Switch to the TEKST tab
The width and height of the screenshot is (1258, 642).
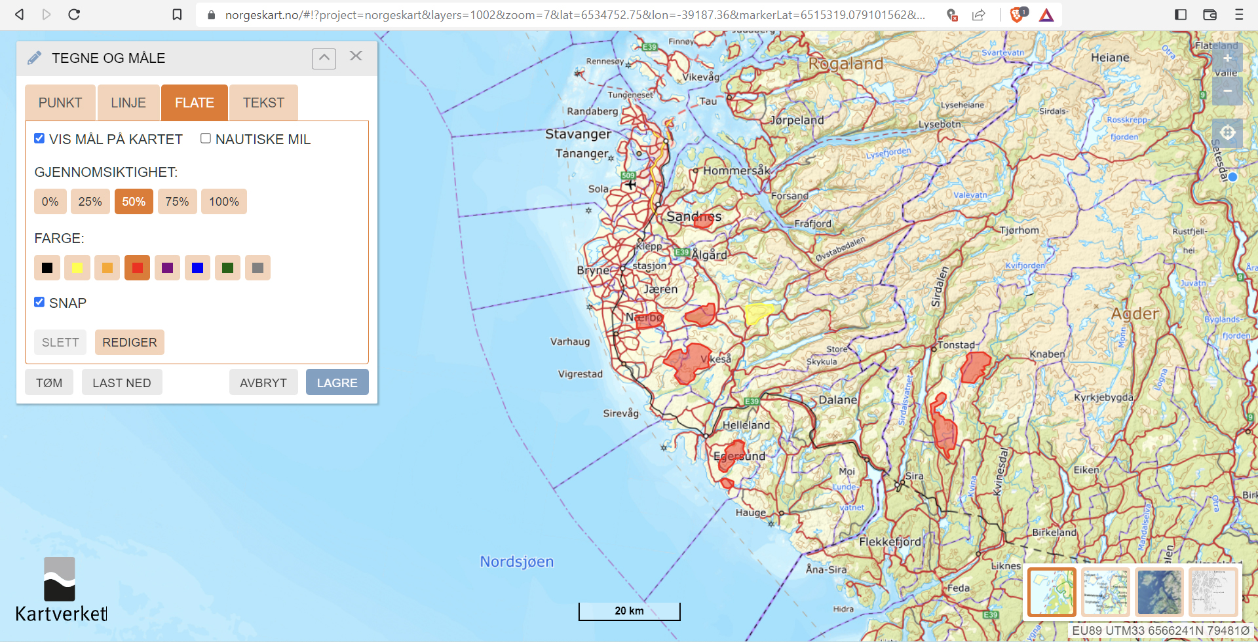tap(263, 103)
